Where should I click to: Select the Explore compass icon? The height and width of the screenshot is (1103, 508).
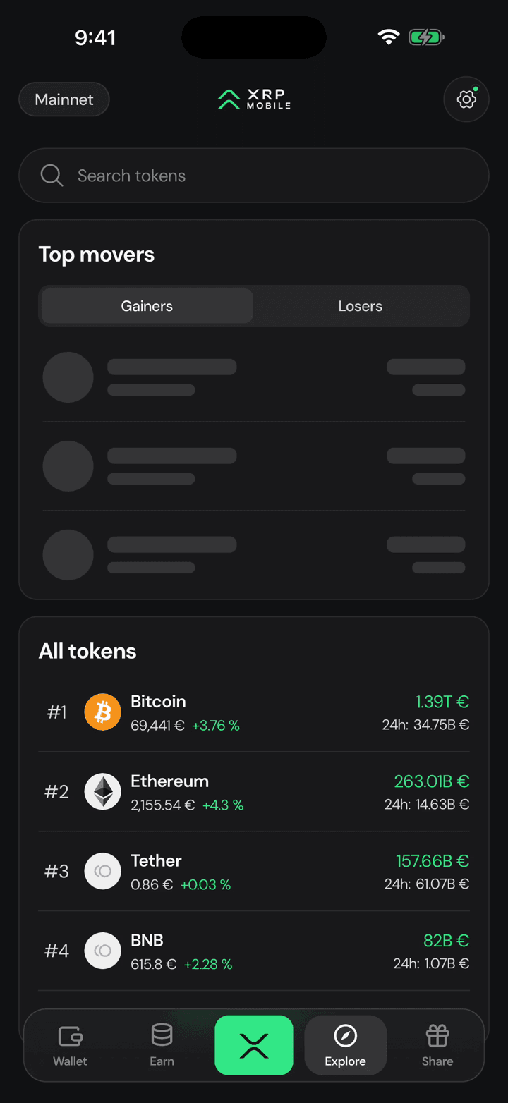point(345,1036)
